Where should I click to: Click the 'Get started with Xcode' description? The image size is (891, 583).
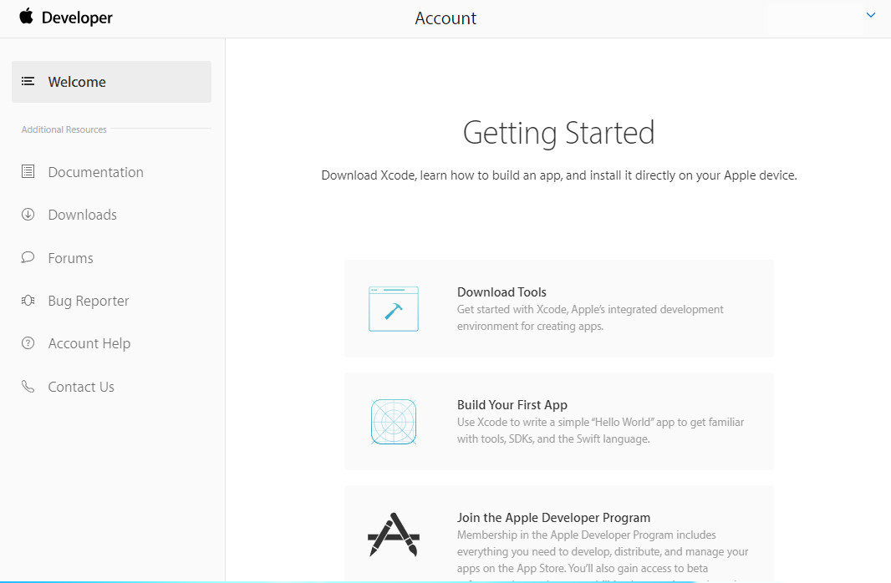pyautogui.click(x=590, y=318)
